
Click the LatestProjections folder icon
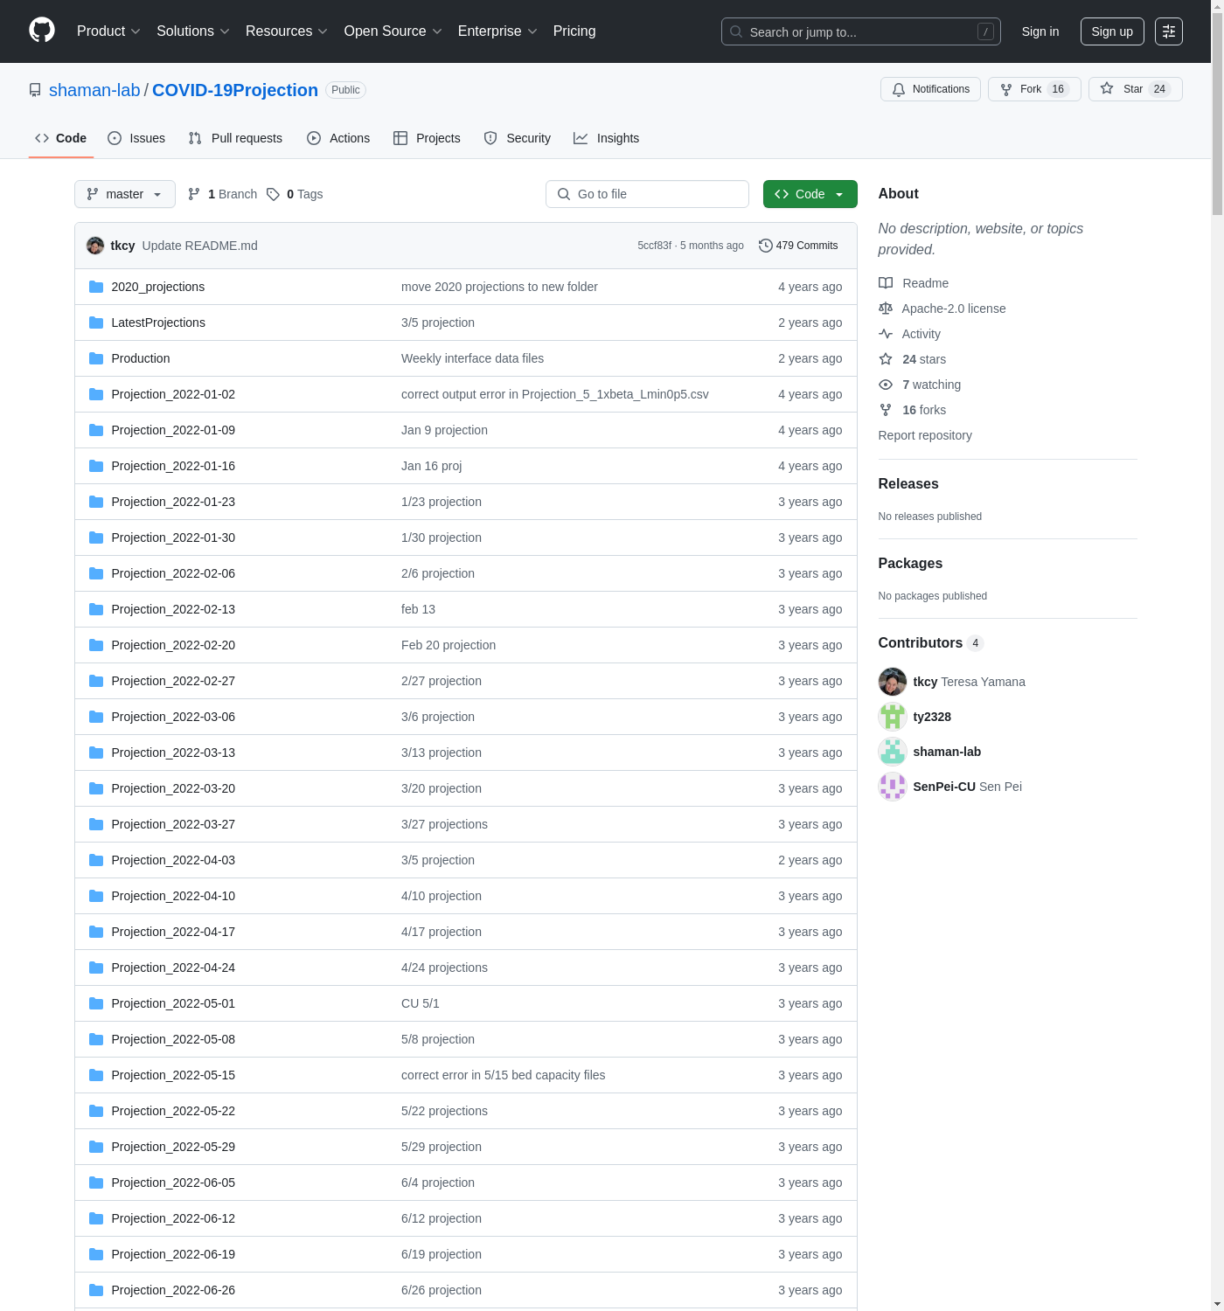pos(96,323)
